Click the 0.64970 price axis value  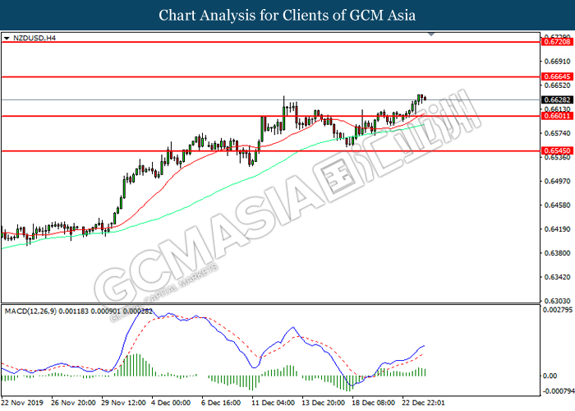coord(558,181)
